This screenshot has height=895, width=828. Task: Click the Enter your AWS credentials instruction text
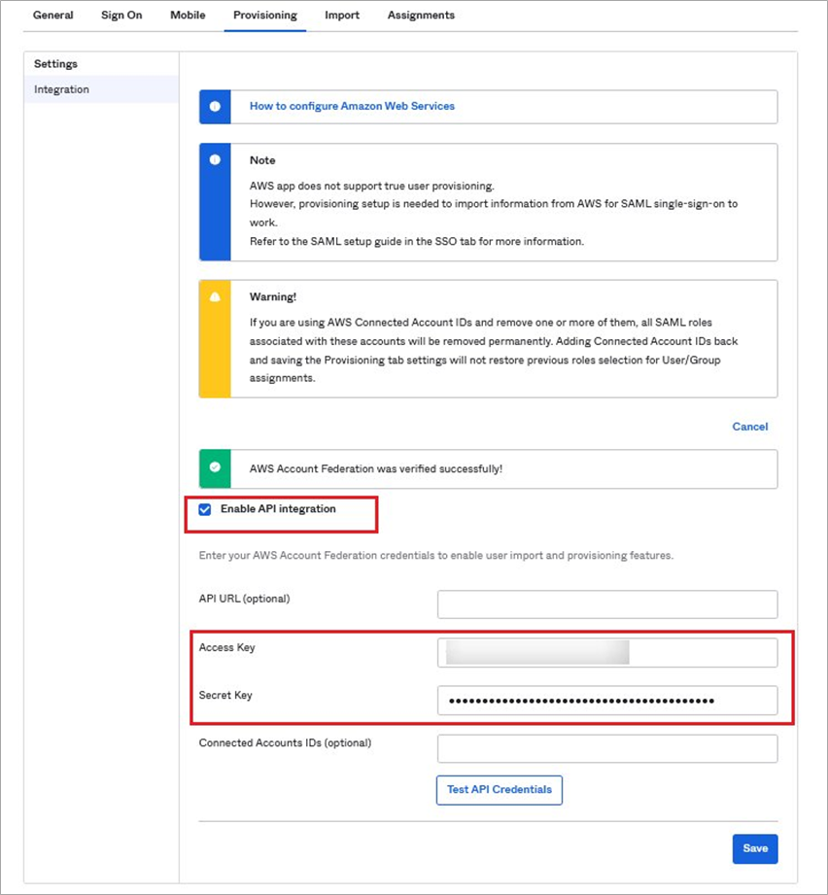coord(436,556)
